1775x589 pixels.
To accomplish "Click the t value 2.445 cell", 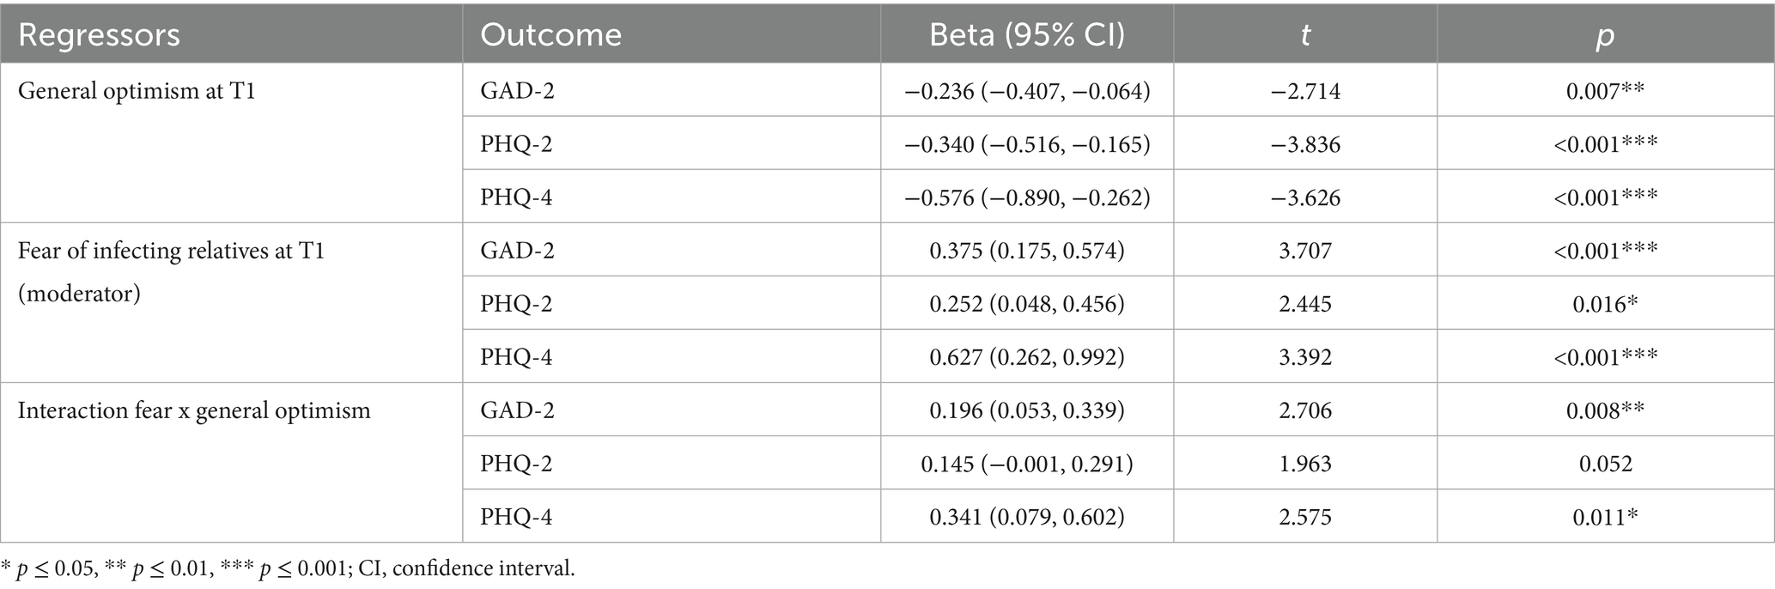I will [x=1304, y=304].
